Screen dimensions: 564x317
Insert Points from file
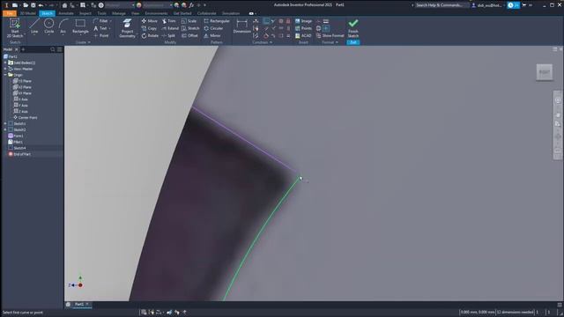pyautogui.click(x=303, y=28)
